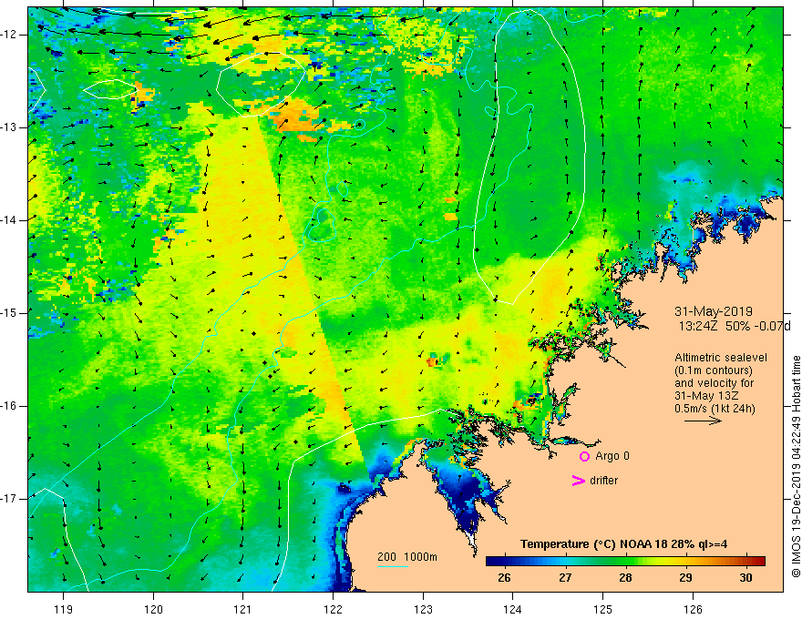Click the magenta drifter legend symbol
This screenshot has width=802, height=619.
[x=578, y=481]
